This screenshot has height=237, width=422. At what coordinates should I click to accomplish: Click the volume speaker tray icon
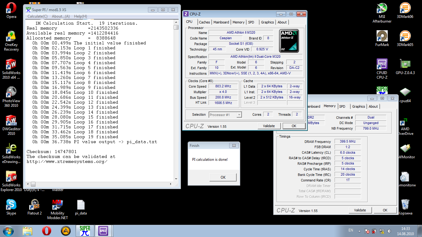389,231
